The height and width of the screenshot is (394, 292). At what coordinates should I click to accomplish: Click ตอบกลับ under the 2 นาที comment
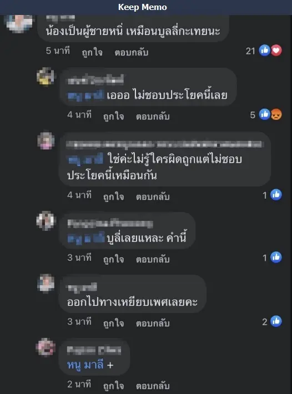[153, 386]
